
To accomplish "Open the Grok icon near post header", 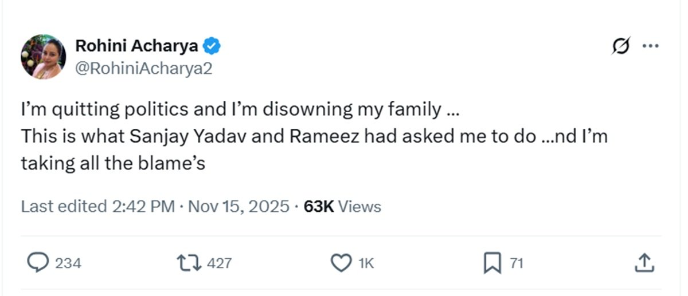I will pyautogui.click(x=620, y=46).
